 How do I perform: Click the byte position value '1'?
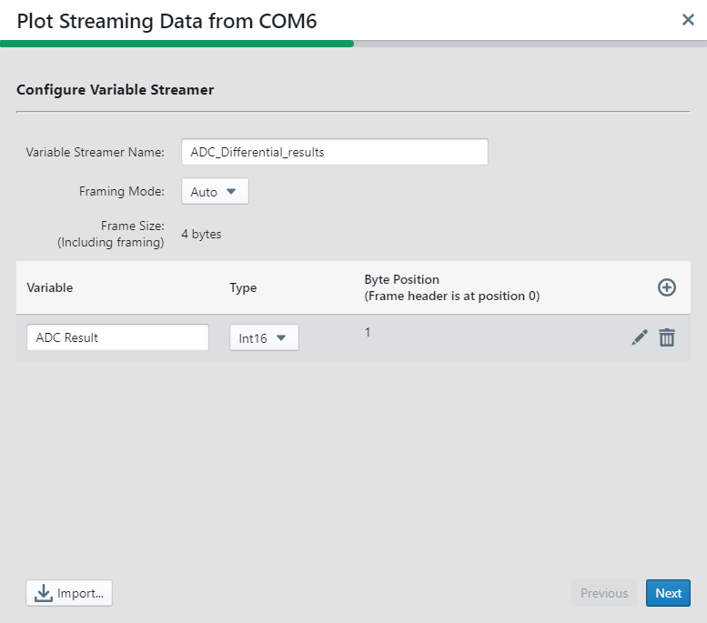(x=368, y=332)
